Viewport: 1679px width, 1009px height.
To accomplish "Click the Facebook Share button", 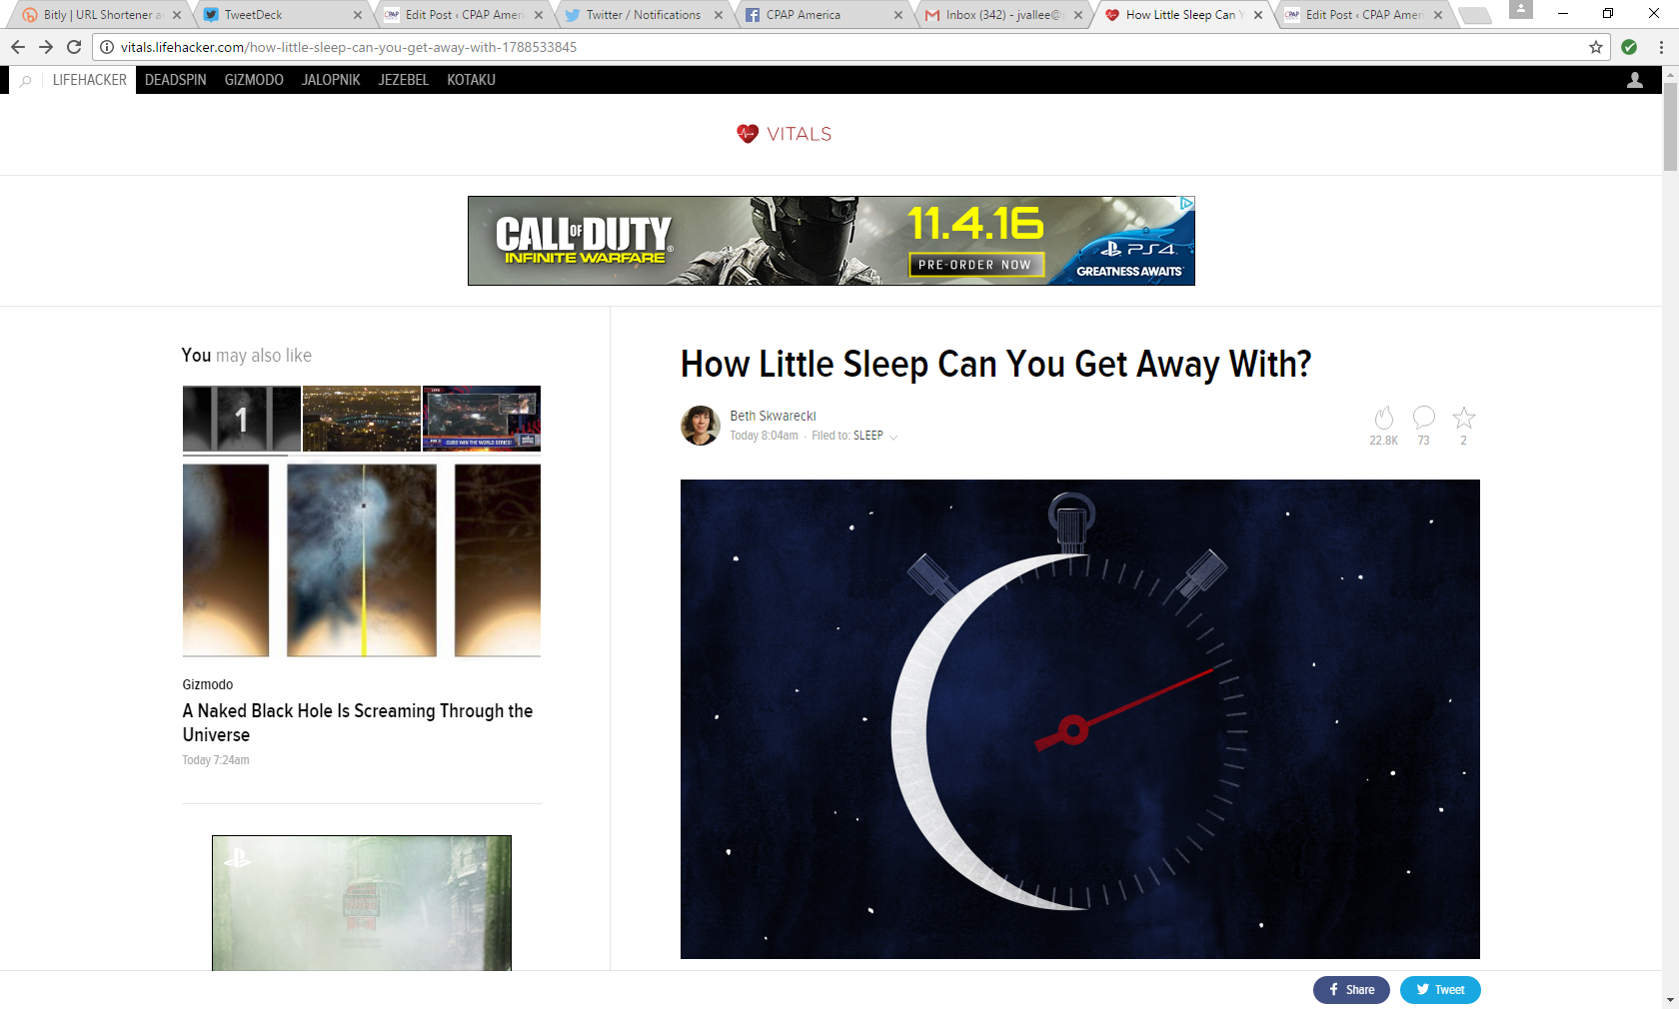I will coord(1351,990).
